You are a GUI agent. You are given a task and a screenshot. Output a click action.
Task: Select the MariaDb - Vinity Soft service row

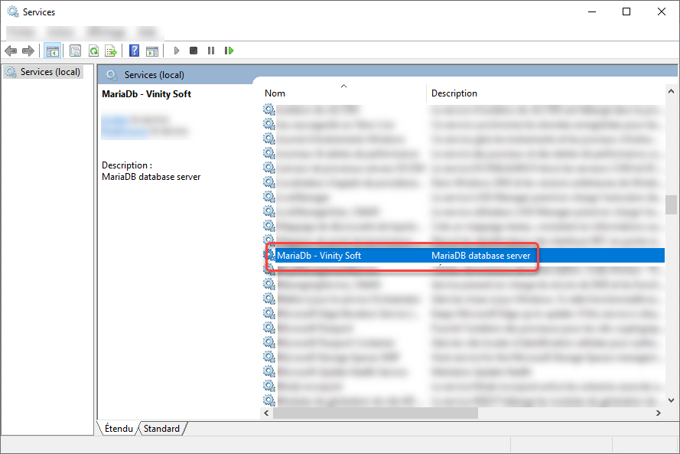click(x=464, y=256)
